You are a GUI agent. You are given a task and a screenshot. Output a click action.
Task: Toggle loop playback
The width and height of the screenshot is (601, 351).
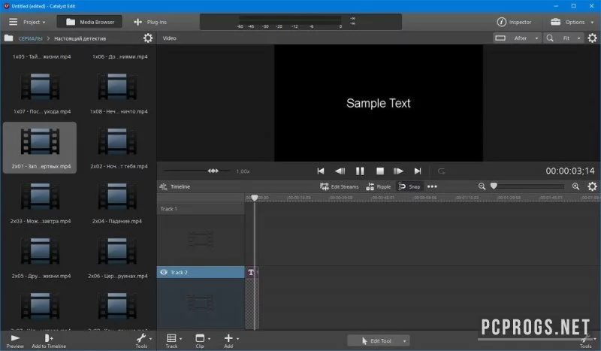[442, 171]
